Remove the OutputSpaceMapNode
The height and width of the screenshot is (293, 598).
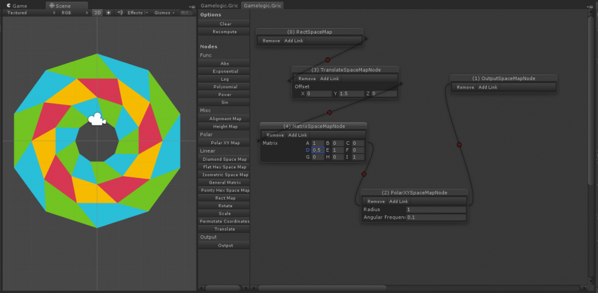click(x=465, y=87)
